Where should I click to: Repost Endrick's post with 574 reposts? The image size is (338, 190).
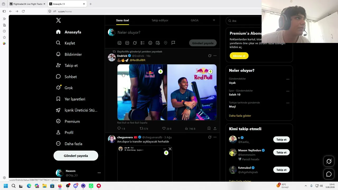click(x=144, y=129)
